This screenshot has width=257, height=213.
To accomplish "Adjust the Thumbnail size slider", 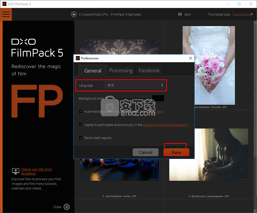I will (x=243, y=14).
